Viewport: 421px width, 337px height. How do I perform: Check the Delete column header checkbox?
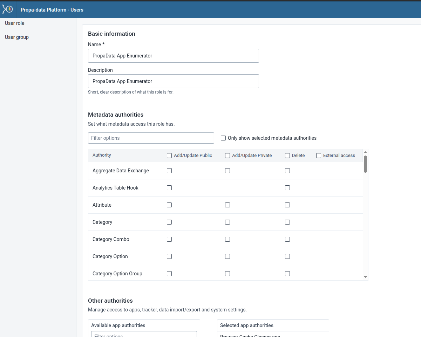[x=288, y=155]
